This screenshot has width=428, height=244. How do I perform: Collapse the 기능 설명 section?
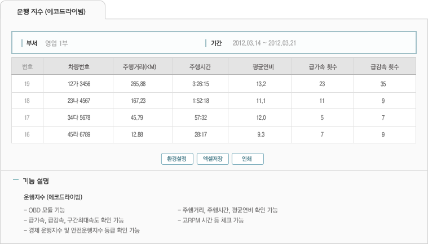point(15,181)
